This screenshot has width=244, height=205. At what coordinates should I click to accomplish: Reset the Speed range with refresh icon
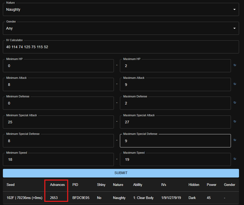(x=235, y=159)
